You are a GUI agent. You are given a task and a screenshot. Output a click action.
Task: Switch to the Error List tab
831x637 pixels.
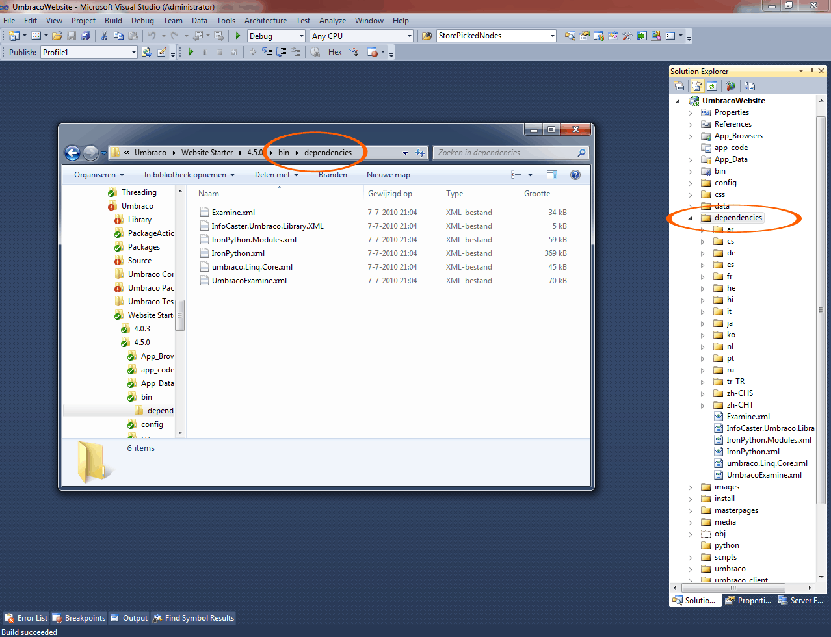26,618
